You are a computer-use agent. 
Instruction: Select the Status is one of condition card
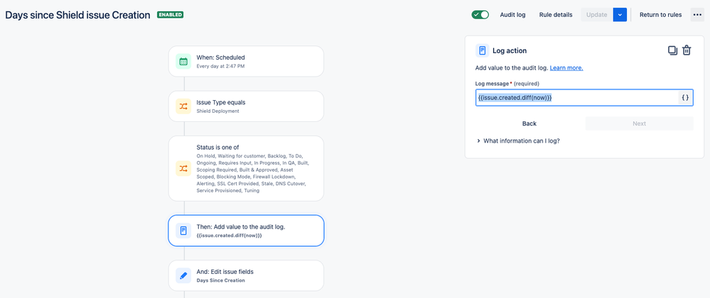pos(247,168)
